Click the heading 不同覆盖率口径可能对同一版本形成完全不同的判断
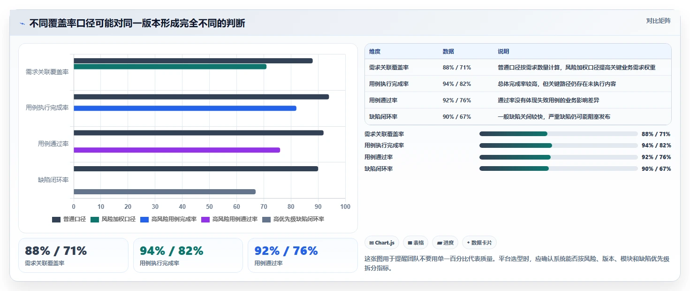 (x=137, y=23)
